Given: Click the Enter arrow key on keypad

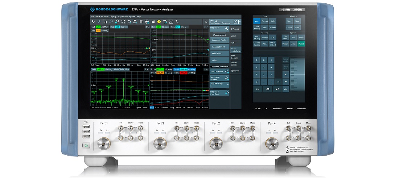Looking at the screenshot, I should pyautogui.click(x=277, y=89).
